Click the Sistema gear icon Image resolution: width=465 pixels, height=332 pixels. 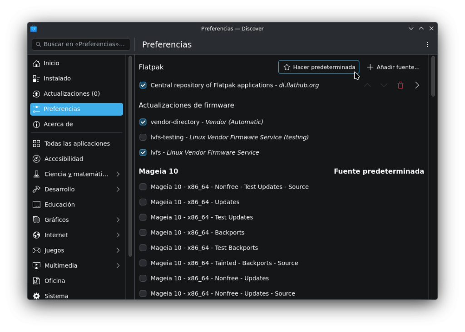[36, 296]
